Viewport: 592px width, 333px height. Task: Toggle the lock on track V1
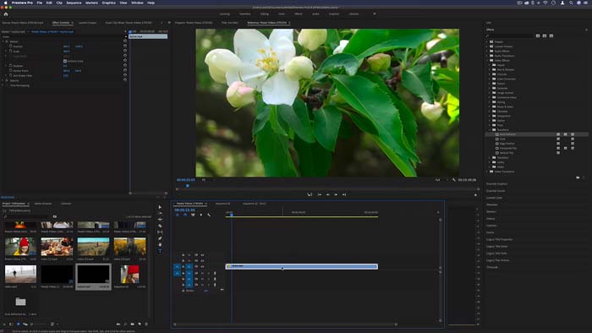coord(184,266)
